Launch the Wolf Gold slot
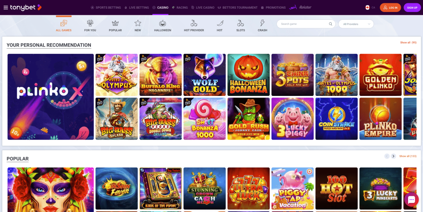 click(x=204, y=75)
